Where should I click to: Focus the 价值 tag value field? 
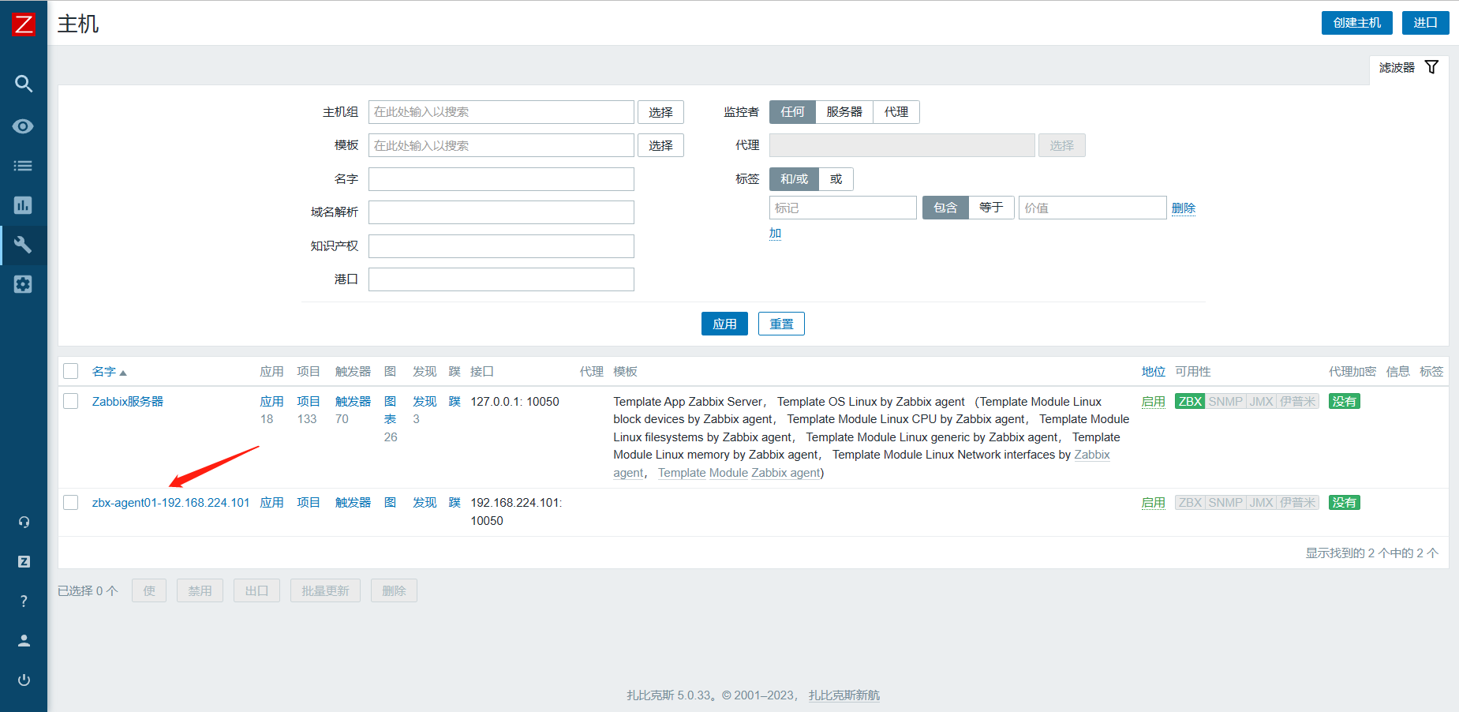[x=1092, y=208]
